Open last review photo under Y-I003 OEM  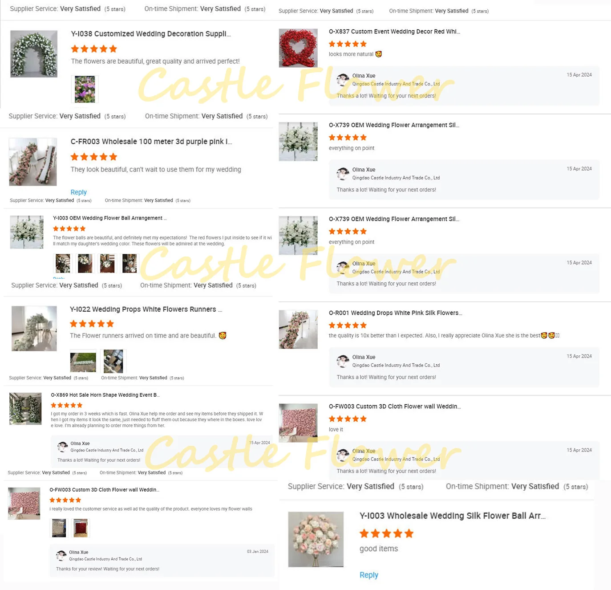click(x=129, y=263)
